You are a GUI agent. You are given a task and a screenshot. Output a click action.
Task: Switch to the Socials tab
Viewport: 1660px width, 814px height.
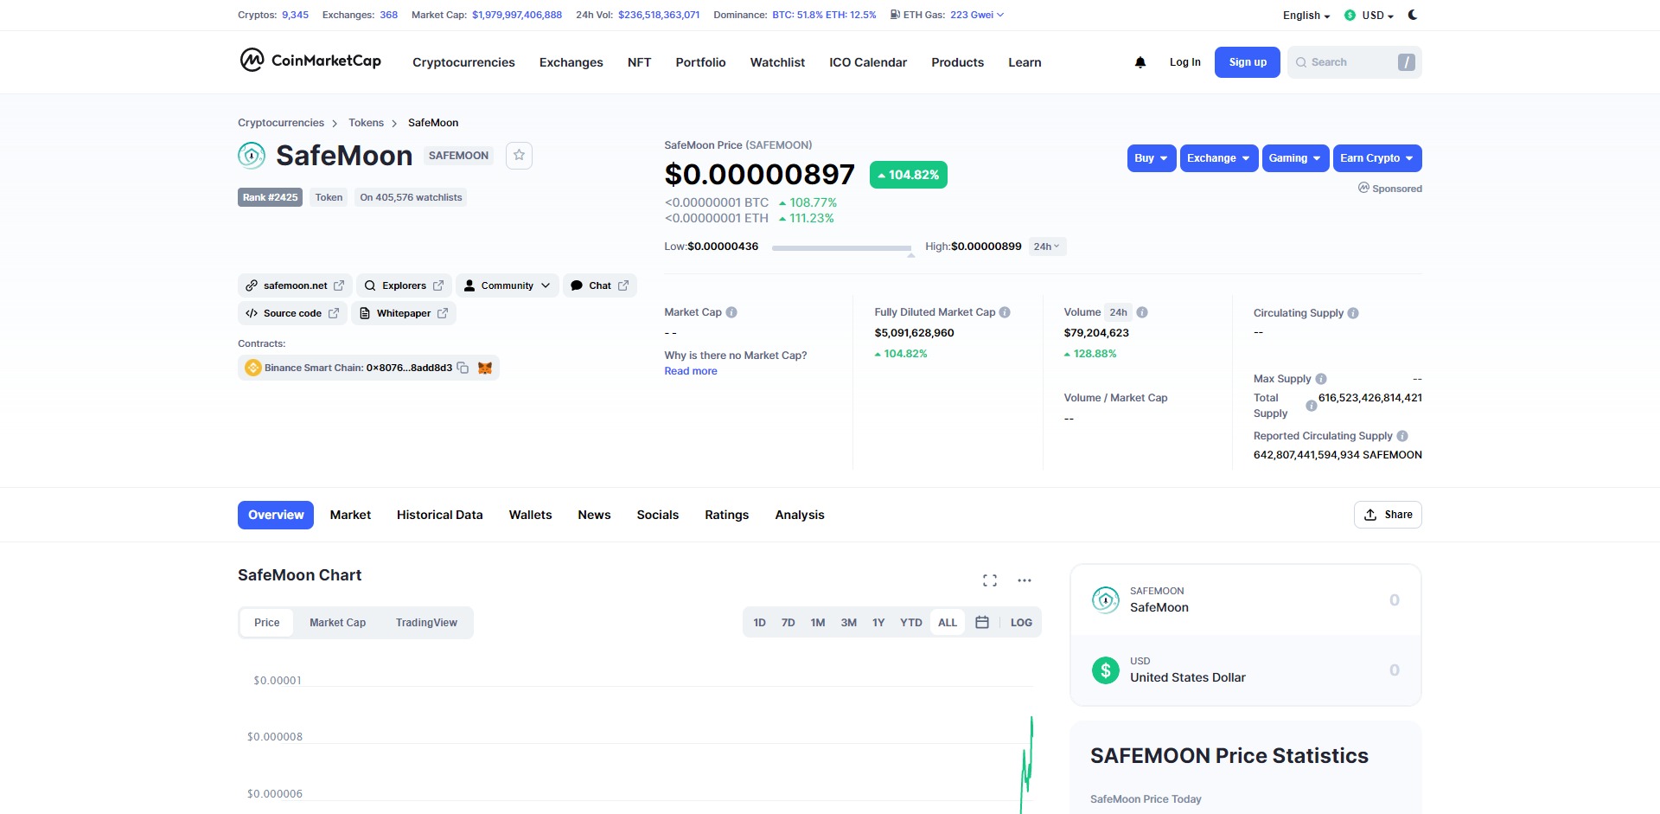coord(658,515)
